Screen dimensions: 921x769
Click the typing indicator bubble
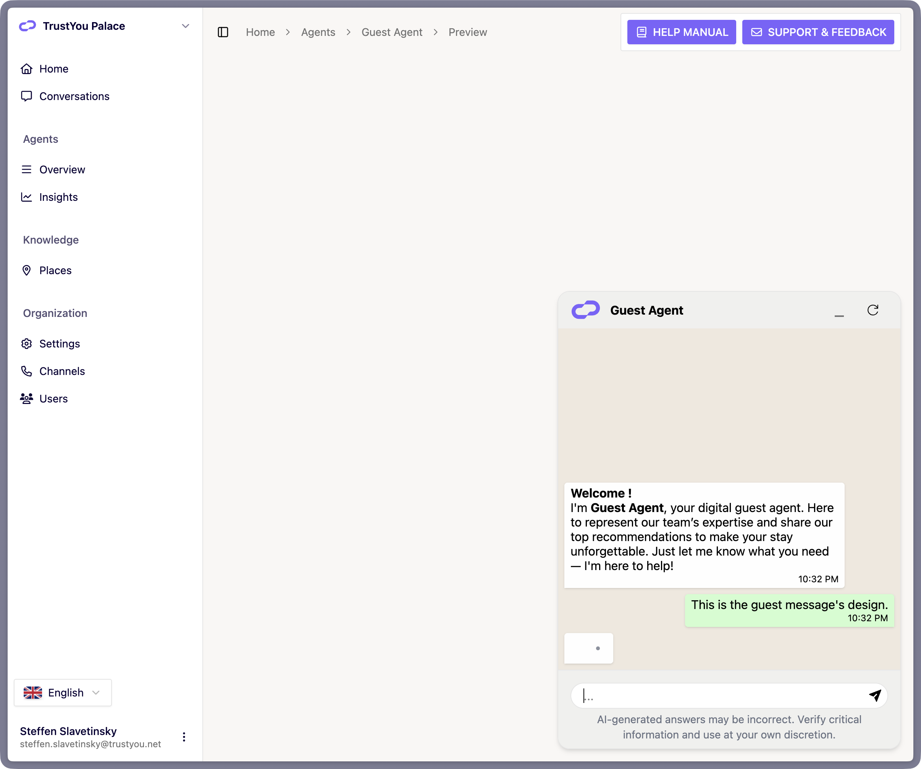click(588, 648)
